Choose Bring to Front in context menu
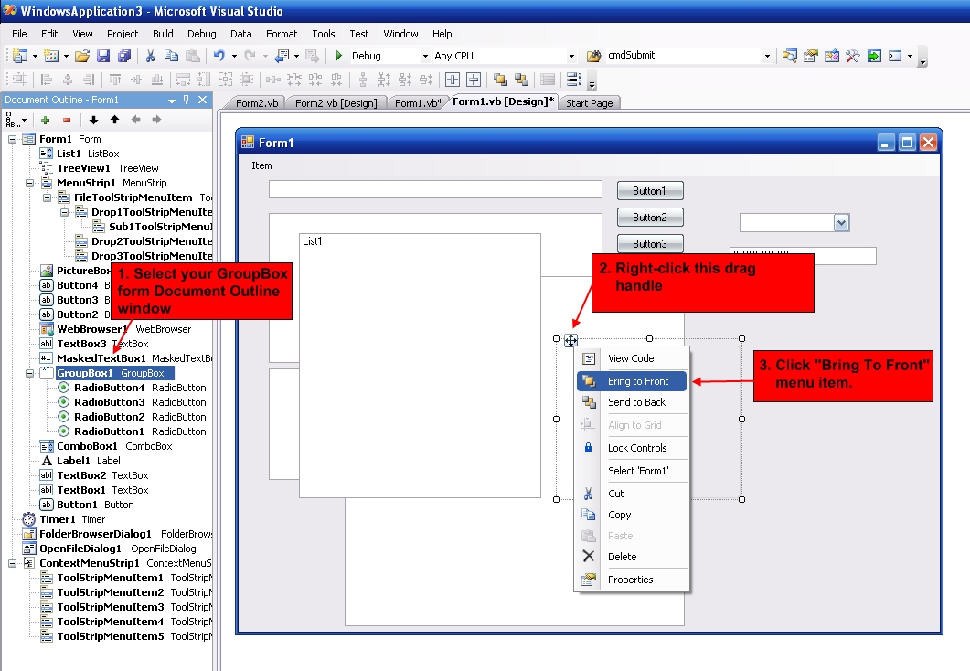Image resolution: width=970 pixels, height=671 pixels. click(x=632, y=381)
